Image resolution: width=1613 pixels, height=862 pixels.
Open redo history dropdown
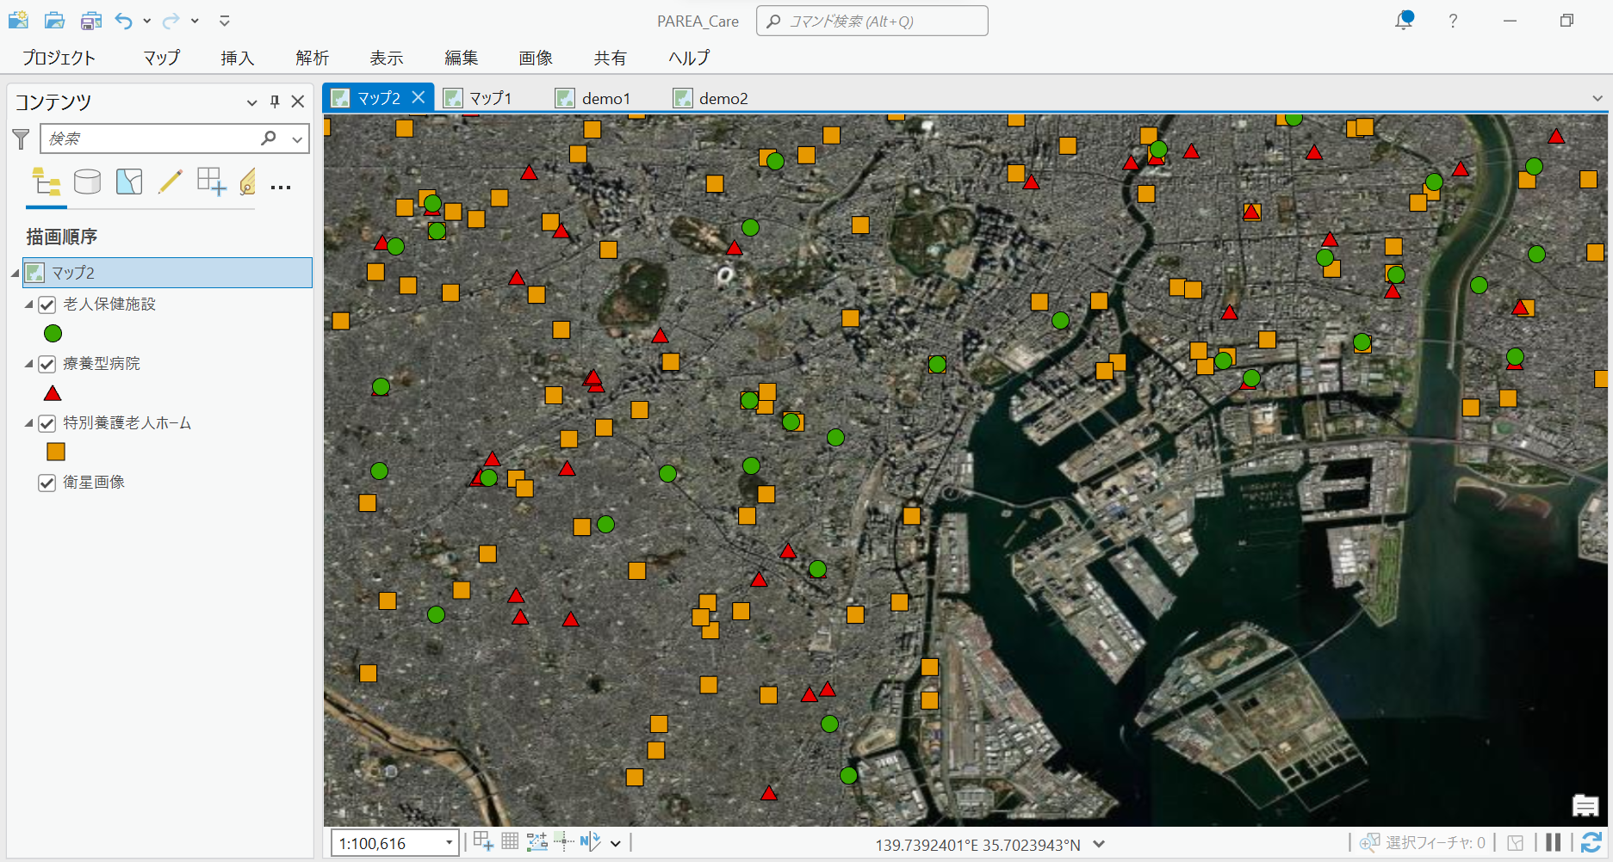195,21
